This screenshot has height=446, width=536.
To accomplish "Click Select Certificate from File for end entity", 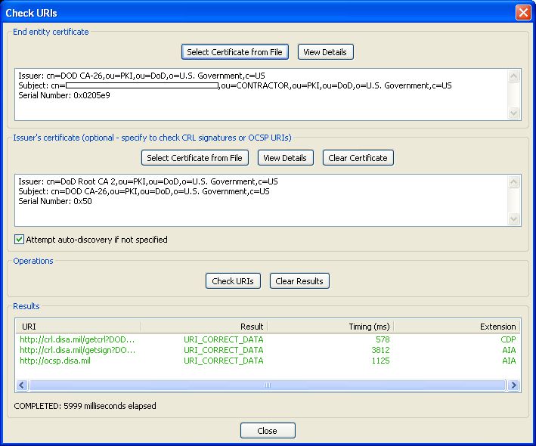I will (x=235, y=52).
